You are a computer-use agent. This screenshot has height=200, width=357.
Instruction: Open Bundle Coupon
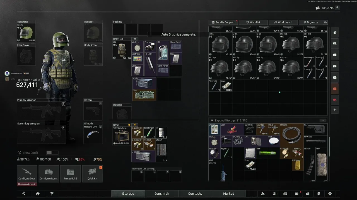point(223,22)
